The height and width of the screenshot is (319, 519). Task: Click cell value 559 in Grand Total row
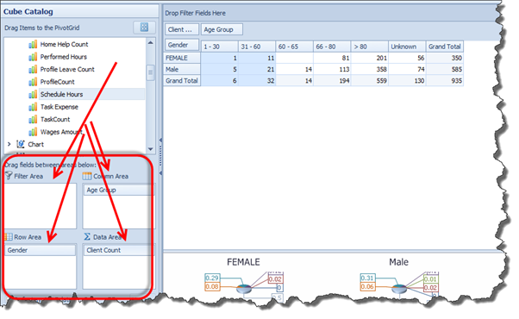coord(369,80)
